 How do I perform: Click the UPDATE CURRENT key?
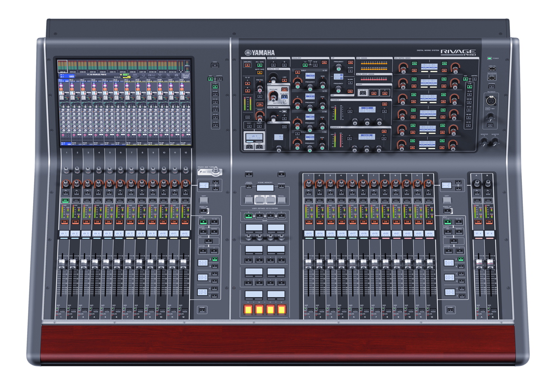[249, 186]
